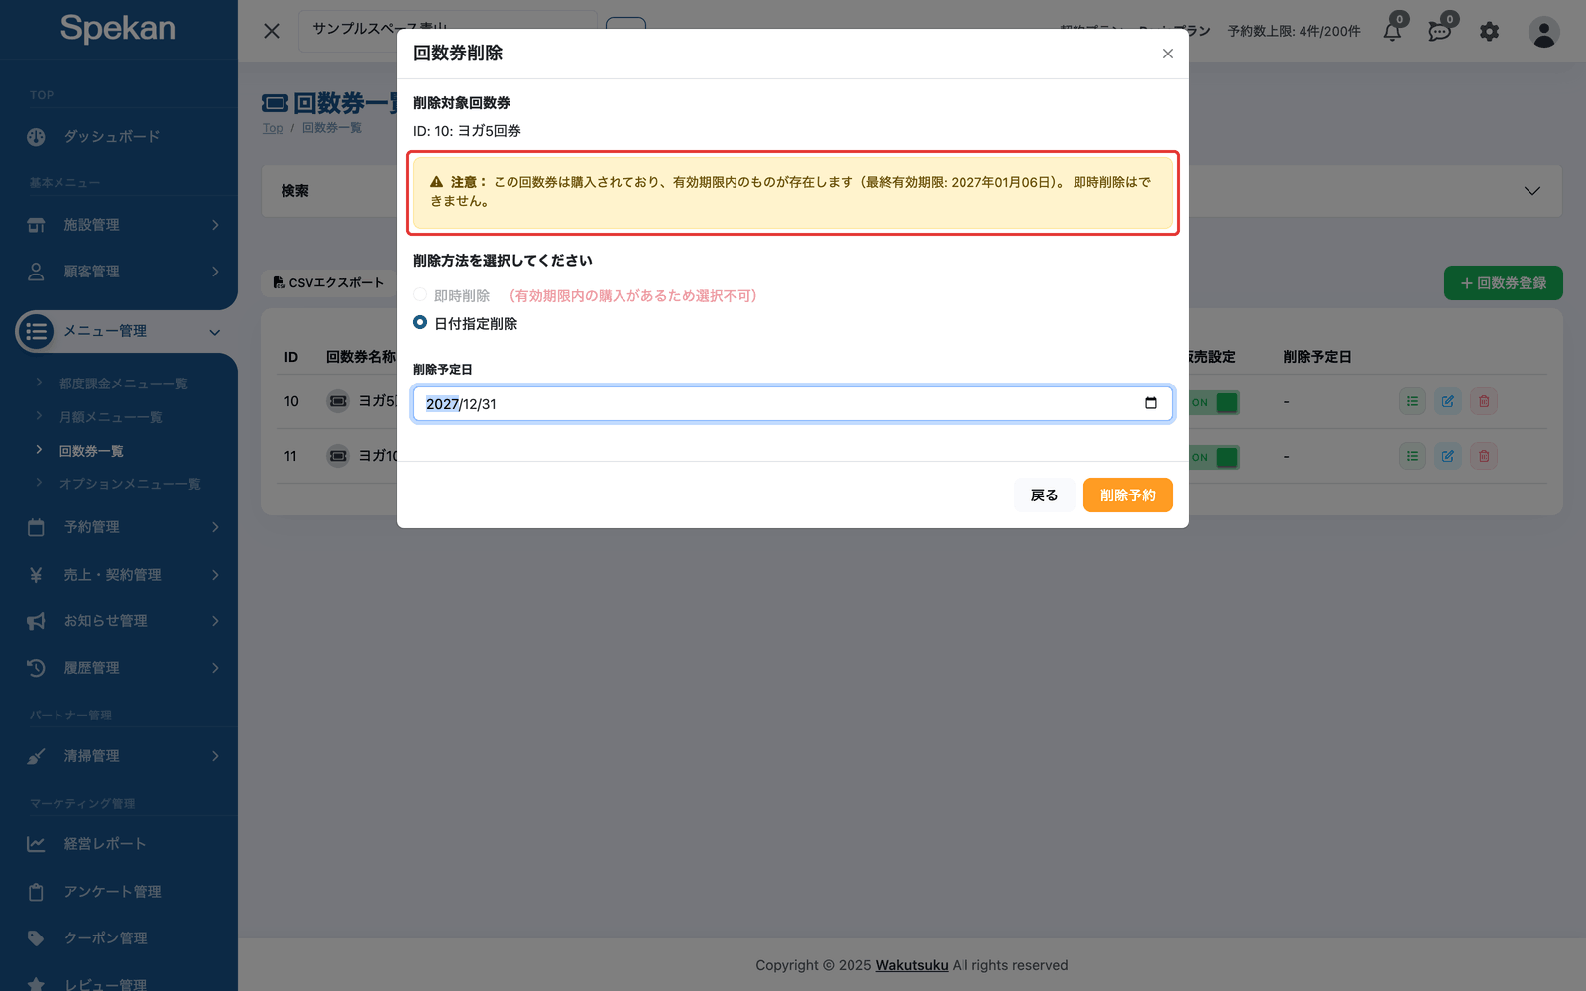Click edit icon for ID 10 row
The width and height of the screenshot is (1586, 991).
pos(1448,401)
